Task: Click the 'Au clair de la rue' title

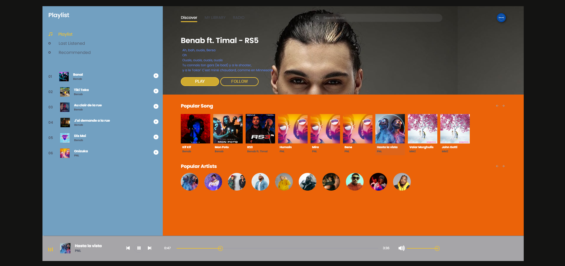Action: (x=88, y=105)
